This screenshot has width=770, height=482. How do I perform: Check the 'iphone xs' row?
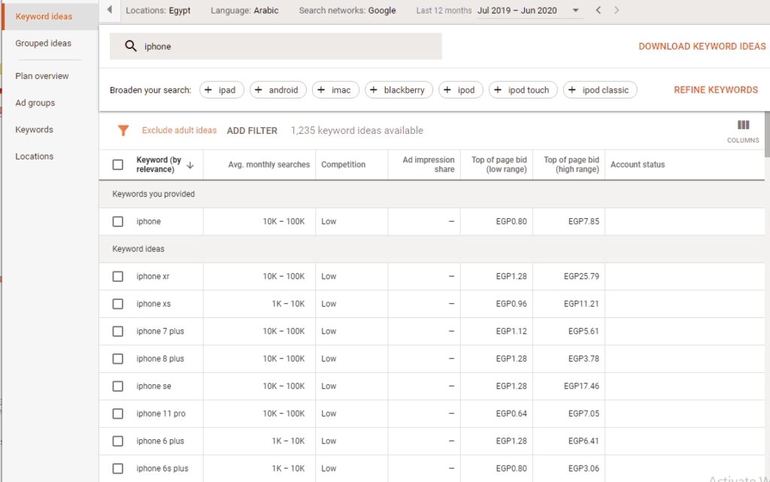coord(118,304)
